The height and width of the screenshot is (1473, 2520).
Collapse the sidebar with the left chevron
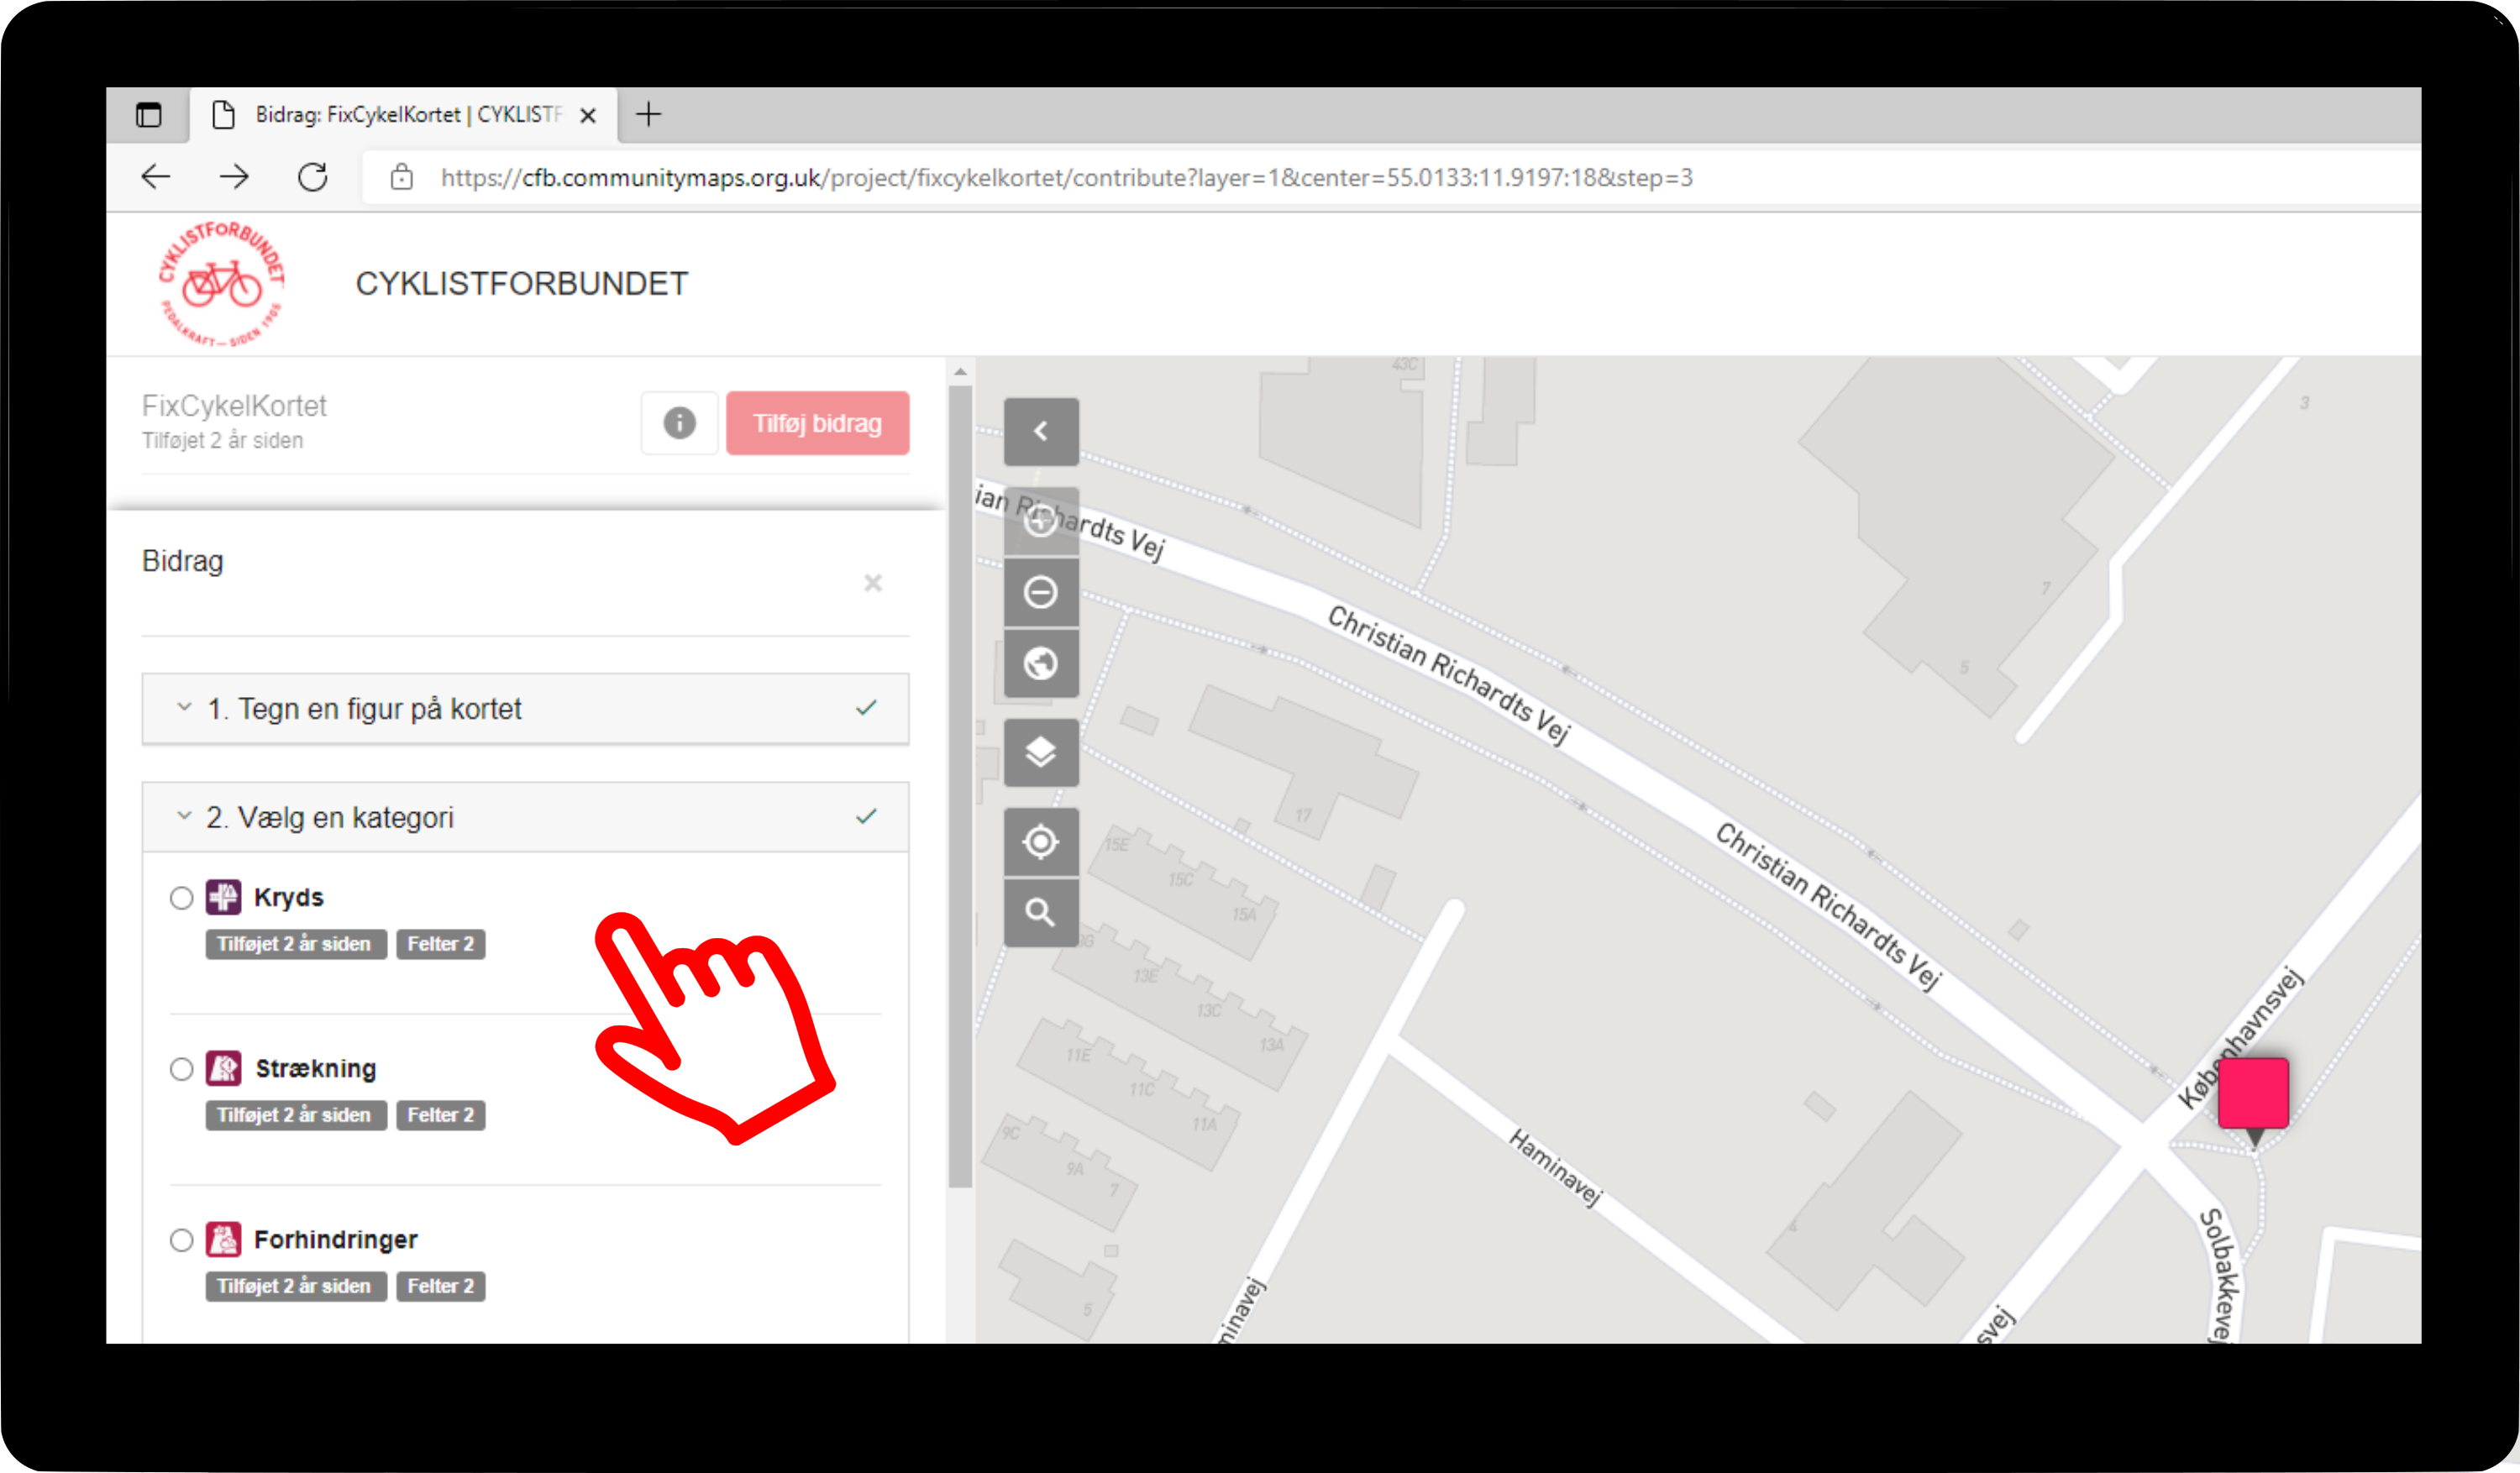tap(1040, 431)
